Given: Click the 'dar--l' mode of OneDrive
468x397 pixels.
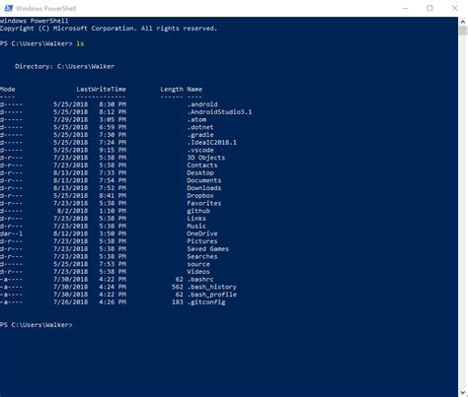Looking at the screenshot, I should (11, 233).
